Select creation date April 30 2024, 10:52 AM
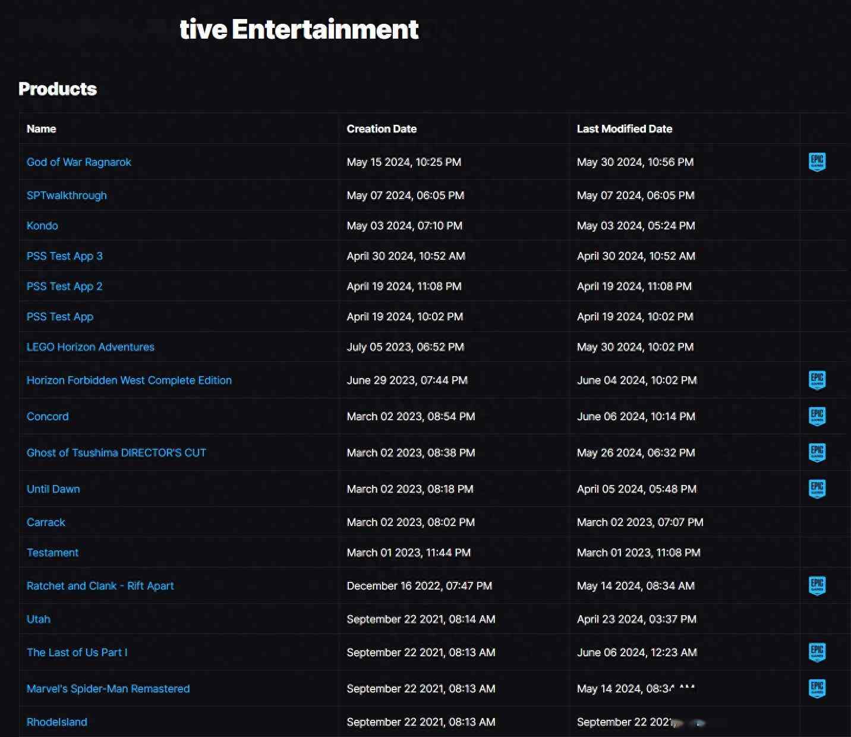This screenshot has width=851, height=737. tap(406, 256)
